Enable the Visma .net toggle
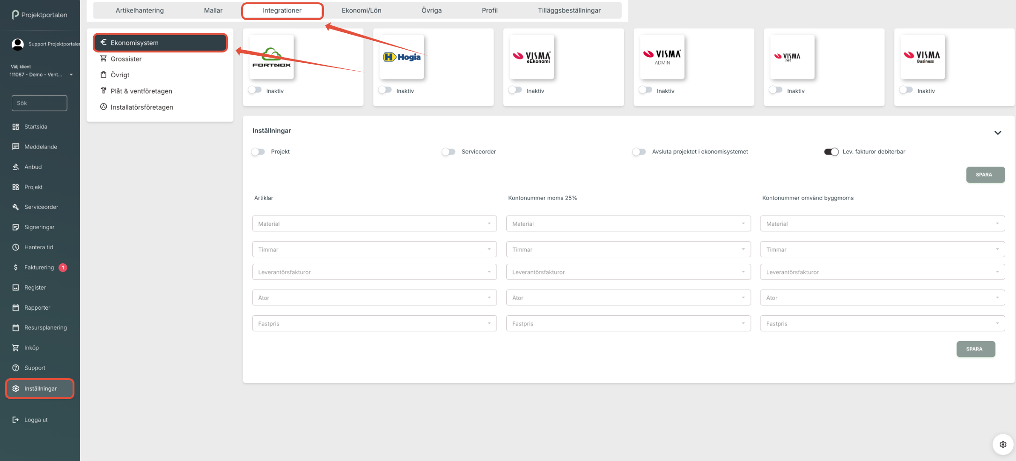 point(775,90)
